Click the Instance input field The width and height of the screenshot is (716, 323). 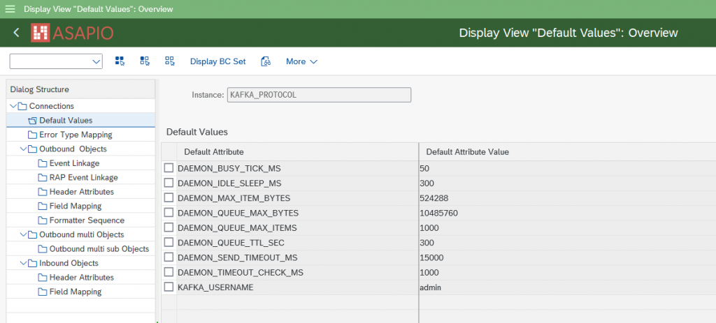pyautogui.click(x=319, y=95)
